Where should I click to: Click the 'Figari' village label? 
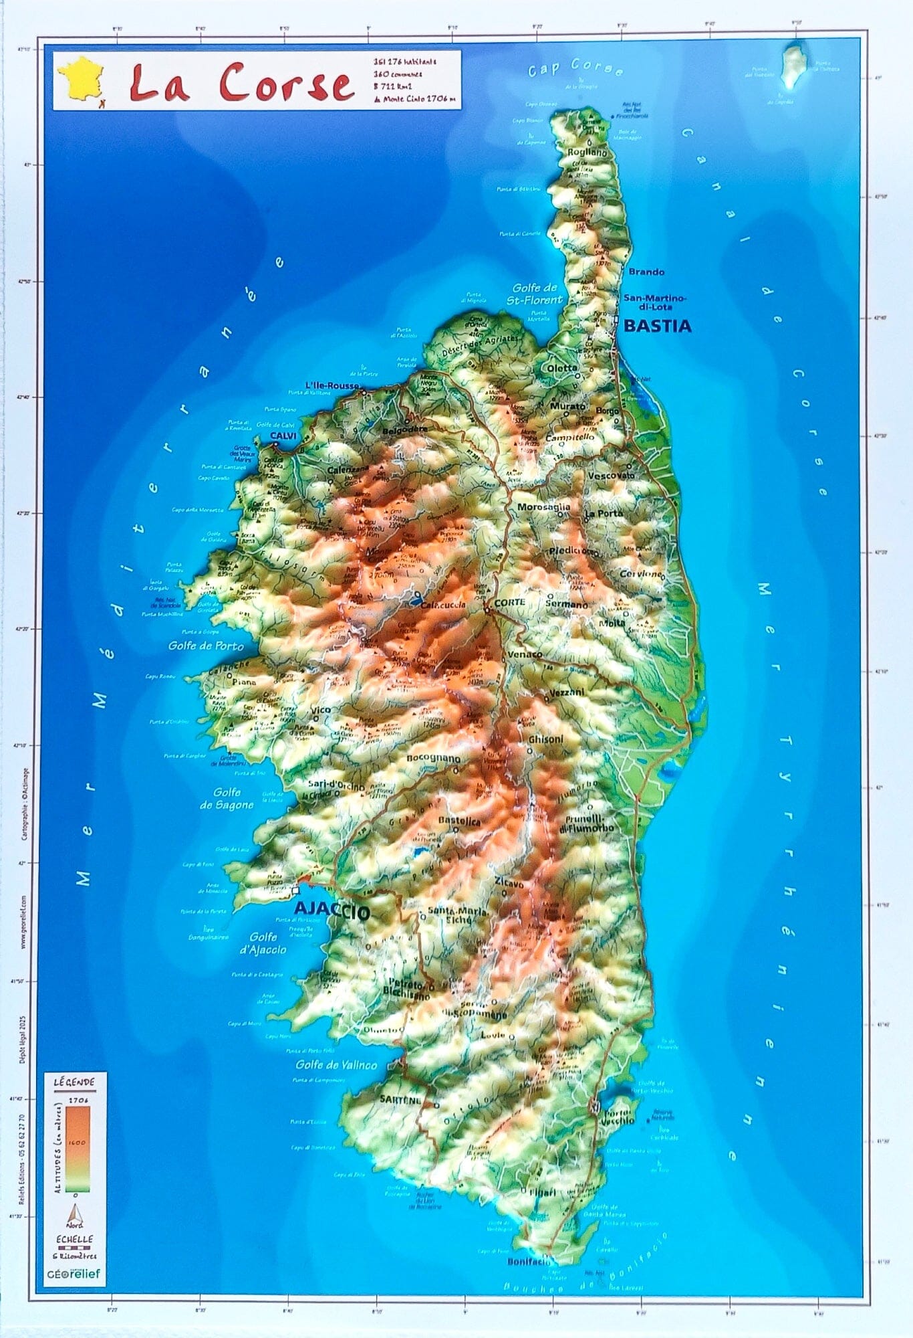[x=543, y=1192]
